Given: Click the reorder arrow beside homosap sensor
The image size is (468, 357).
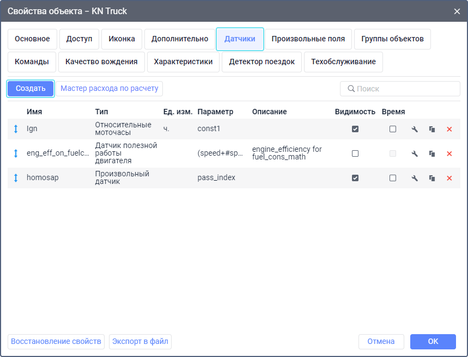Looking at the screenshot, I should (x=16, y=178).
